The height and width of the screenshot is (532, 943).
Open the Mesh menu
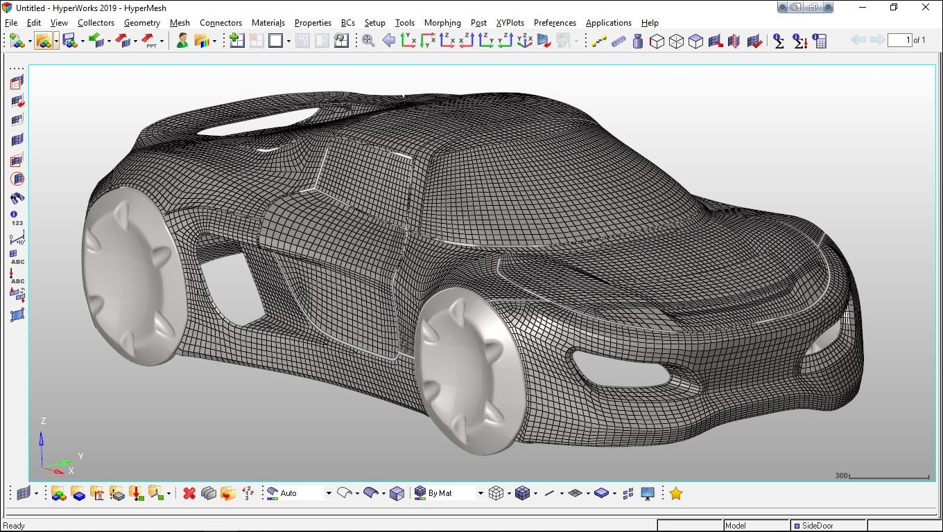(x=180, y=23)
